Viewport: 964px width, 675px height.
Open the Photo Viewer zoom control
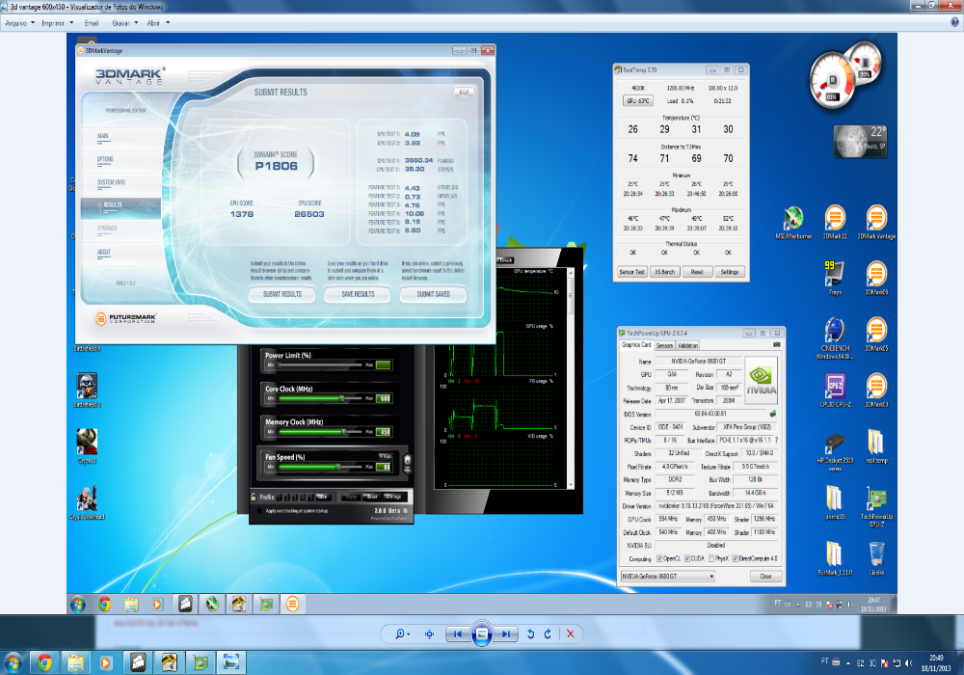click(403, 634)
